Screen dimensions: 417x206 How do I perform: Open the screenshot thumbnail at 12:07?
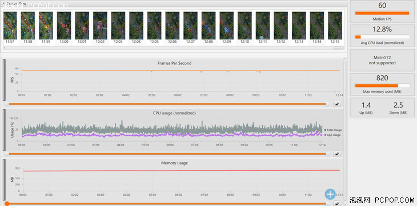190,26
